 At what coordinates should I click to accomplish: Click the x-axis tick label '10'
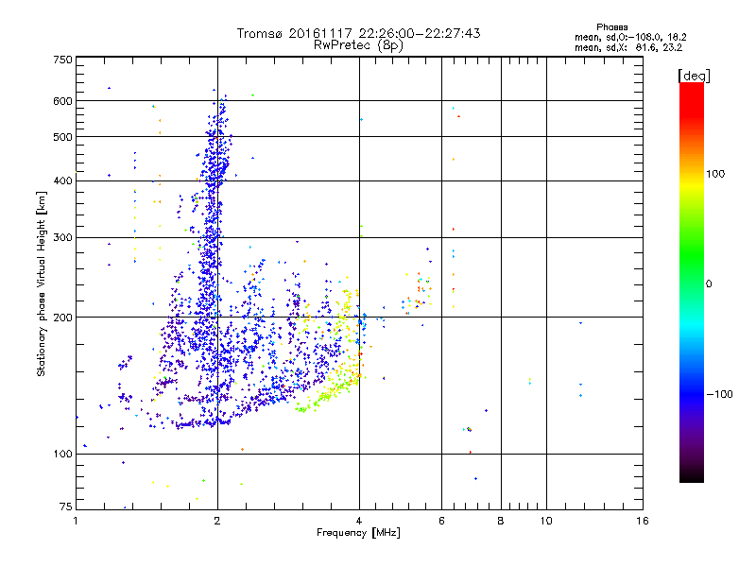tap(546, 521)
